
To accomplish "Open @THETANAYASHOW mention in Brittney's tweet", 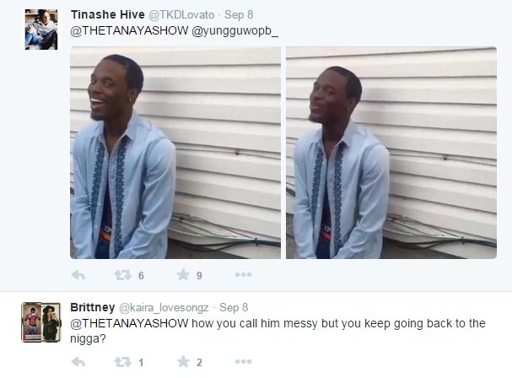I will tap(129, 323).
